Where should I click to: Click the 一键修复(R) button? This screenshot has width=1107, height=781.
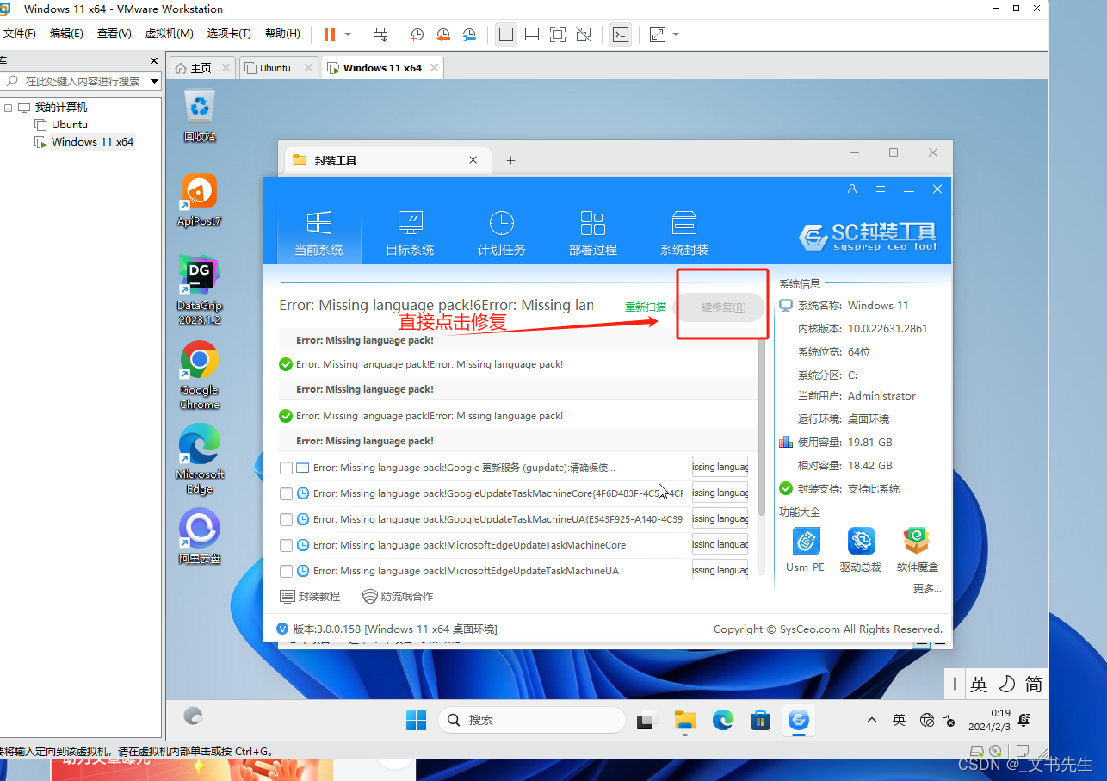coord(719,307)
